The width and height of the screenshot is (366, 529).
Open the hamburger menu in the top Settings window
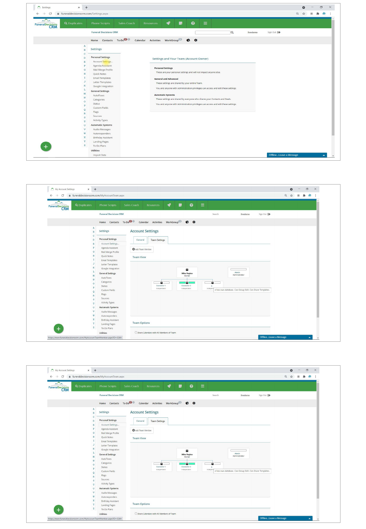[205, 23]
